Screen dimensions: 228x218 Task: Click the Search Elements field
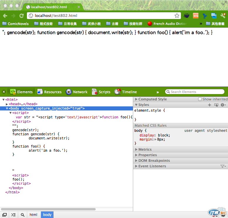[x=195, y=92]
